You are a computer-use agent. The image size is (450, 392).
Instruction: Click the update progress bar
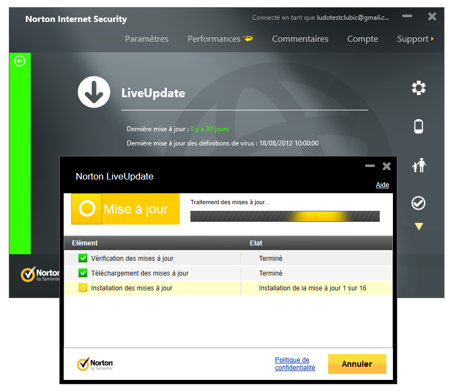coord(285,216)
